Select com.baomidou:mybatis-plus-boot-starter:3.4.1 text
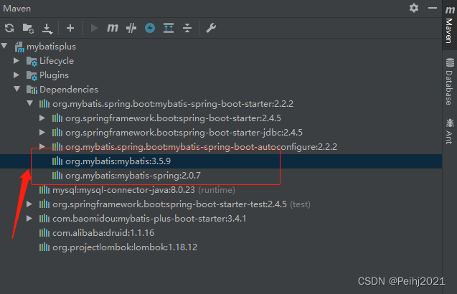 (149, 219)
